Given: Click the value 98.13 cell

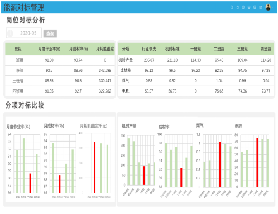Looking at the screenshot, I should tap(149, 70).
